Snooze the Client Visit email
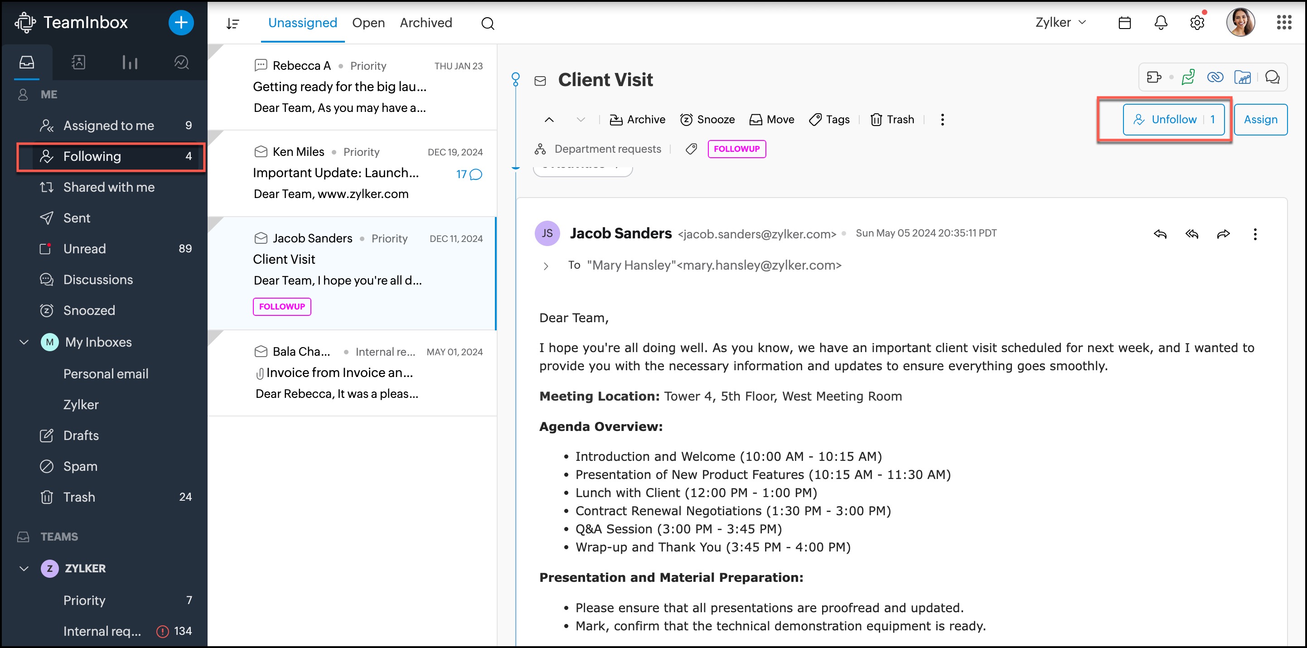1307x648 pixels. pos(707,119)
